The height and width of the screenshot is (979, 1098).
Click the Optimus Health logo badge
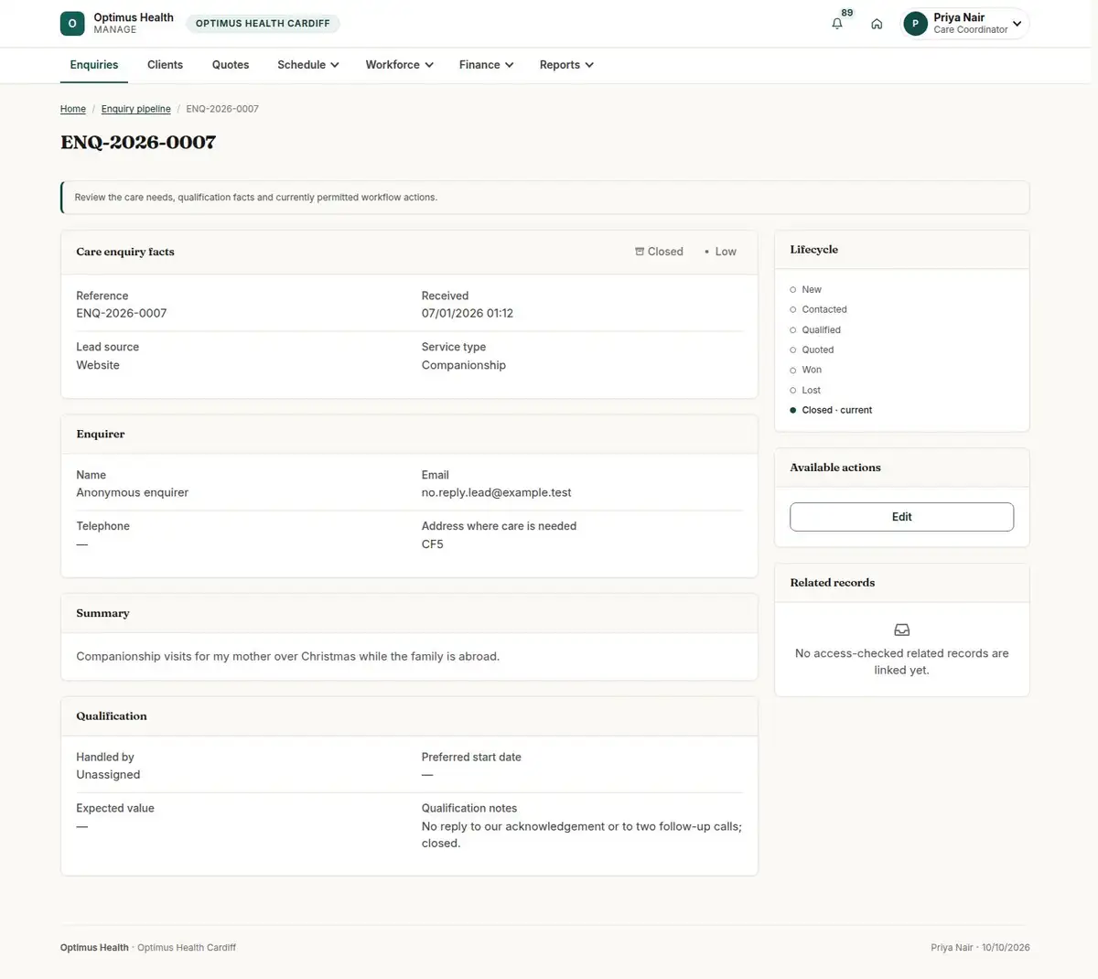[x=72, y=24]
